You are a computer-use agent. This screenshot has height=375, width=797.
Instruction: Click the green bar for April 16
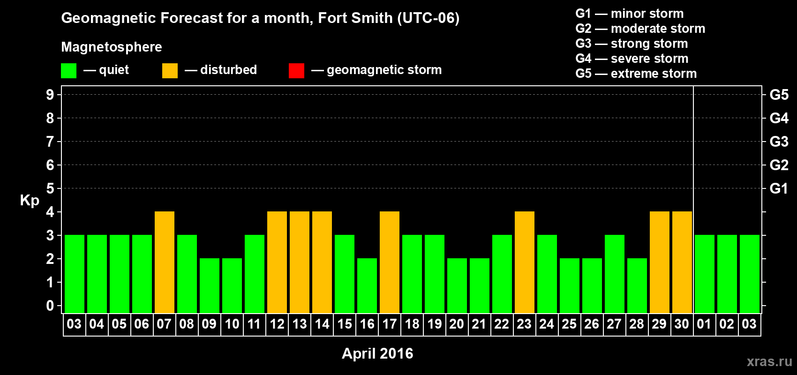367,286
